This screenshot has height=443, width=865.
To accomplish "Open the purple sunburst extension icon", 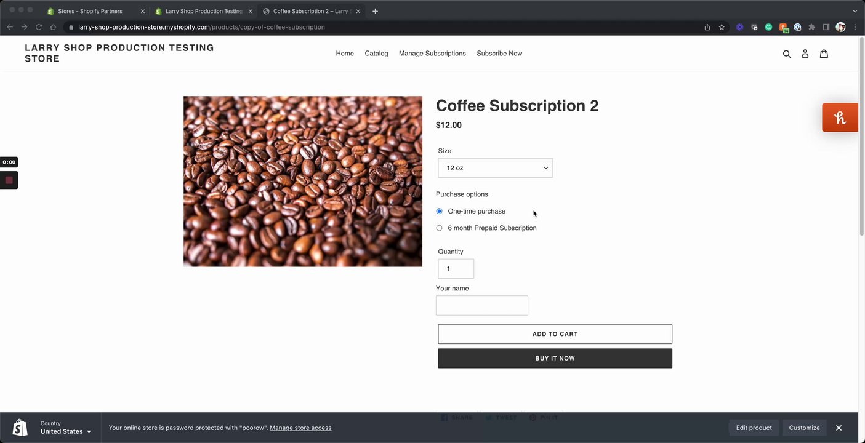I will 740,27.
